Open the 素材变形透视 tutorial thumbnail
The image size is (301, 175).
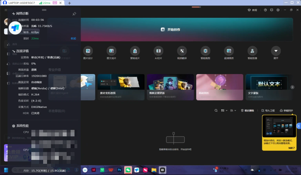121,87
